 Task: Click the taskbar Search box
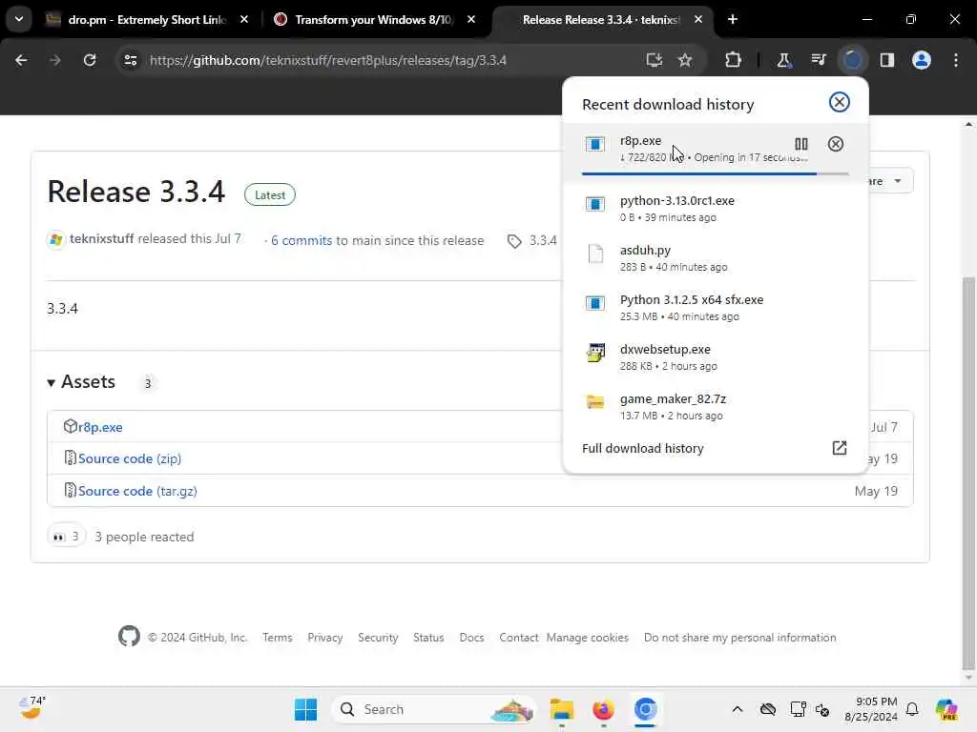(434, 709)
